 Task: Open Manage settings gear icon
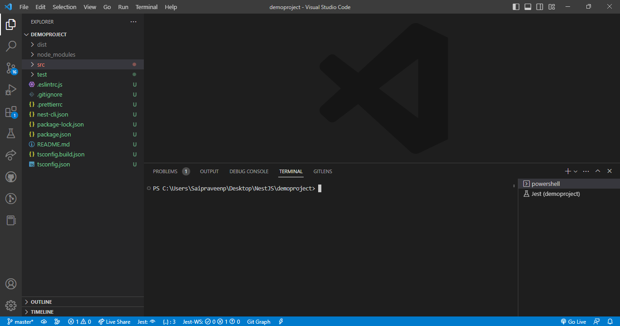pyautogui.click(x=11, y=305)
